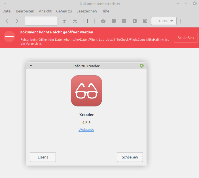Click the Lizenz button

(43, 157)
